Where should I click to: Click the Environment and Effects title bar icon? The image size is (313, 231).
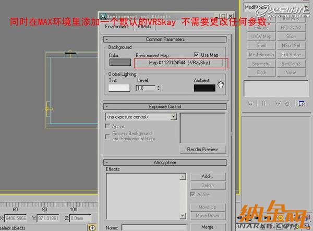103,16
